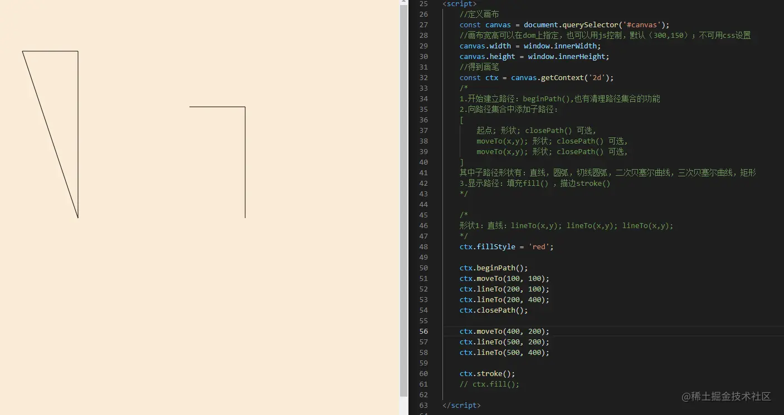Click the line ctx.fillStyle = 'red';
This screenshot has height=415, width=784.
[507, 247]
